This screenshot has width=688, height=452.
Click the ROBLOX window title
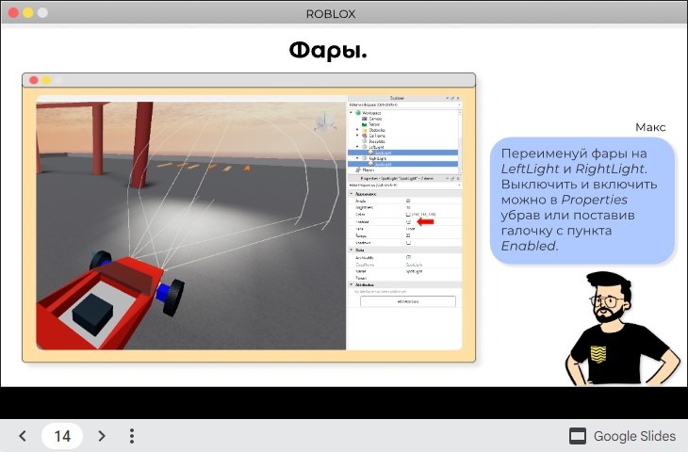331,14
